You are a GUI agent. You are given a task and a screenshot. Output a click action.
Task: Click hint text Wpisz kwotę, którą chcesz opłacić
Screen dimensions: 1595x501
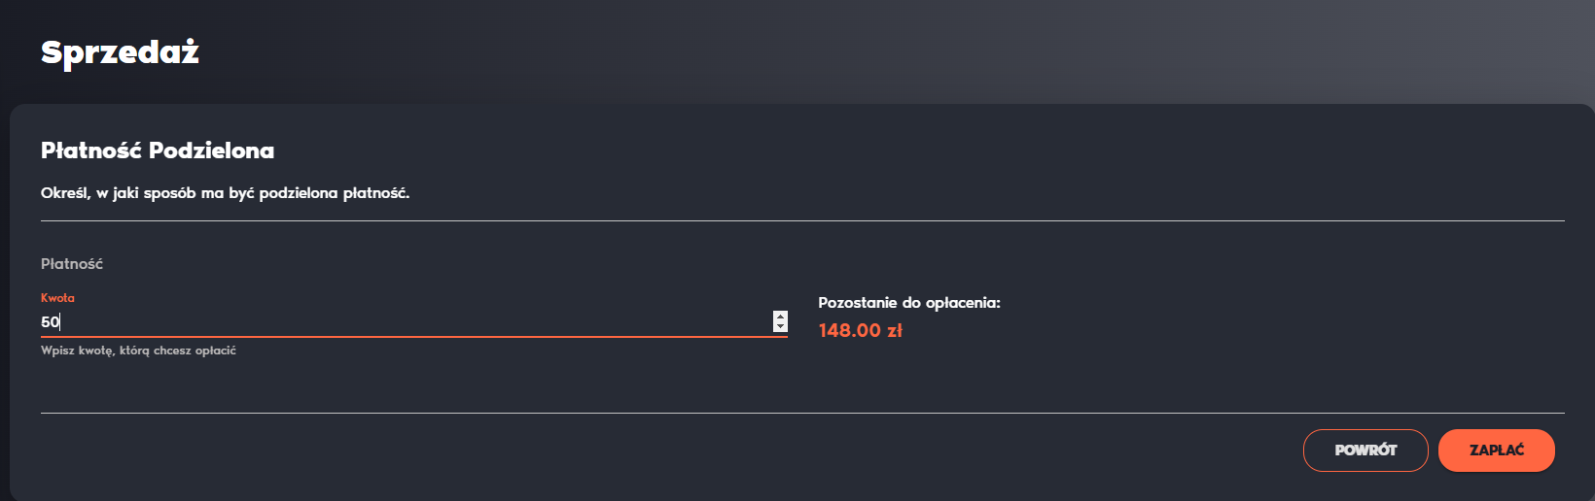tap(138, 351)
